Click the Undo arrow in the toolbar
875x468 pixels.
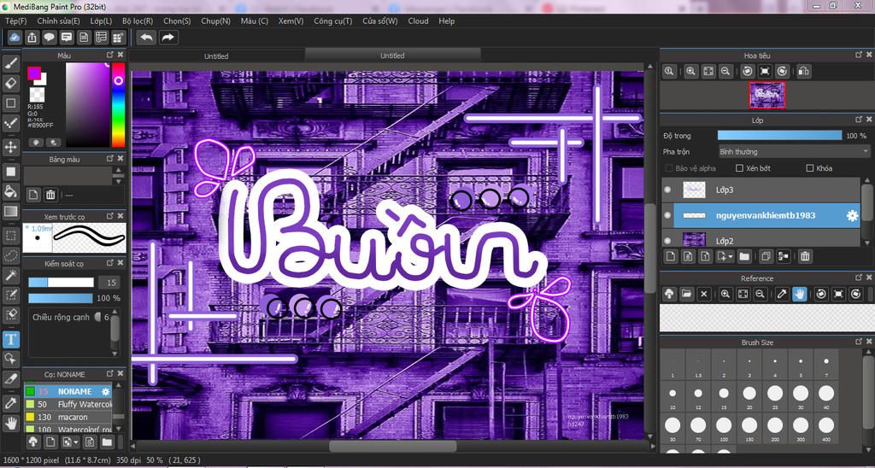(x=146, y=38)
